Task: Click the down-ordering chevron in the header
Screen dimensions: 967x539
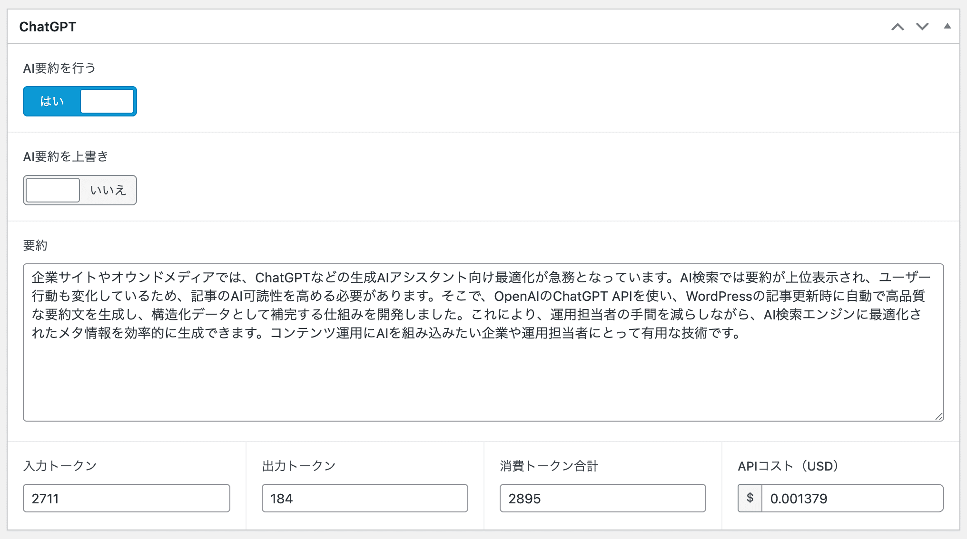Action: point(922,27)
